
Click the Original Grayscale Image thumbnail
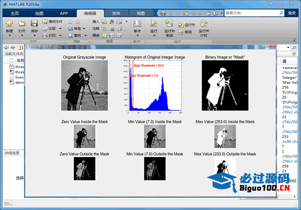tap(85, 85)
